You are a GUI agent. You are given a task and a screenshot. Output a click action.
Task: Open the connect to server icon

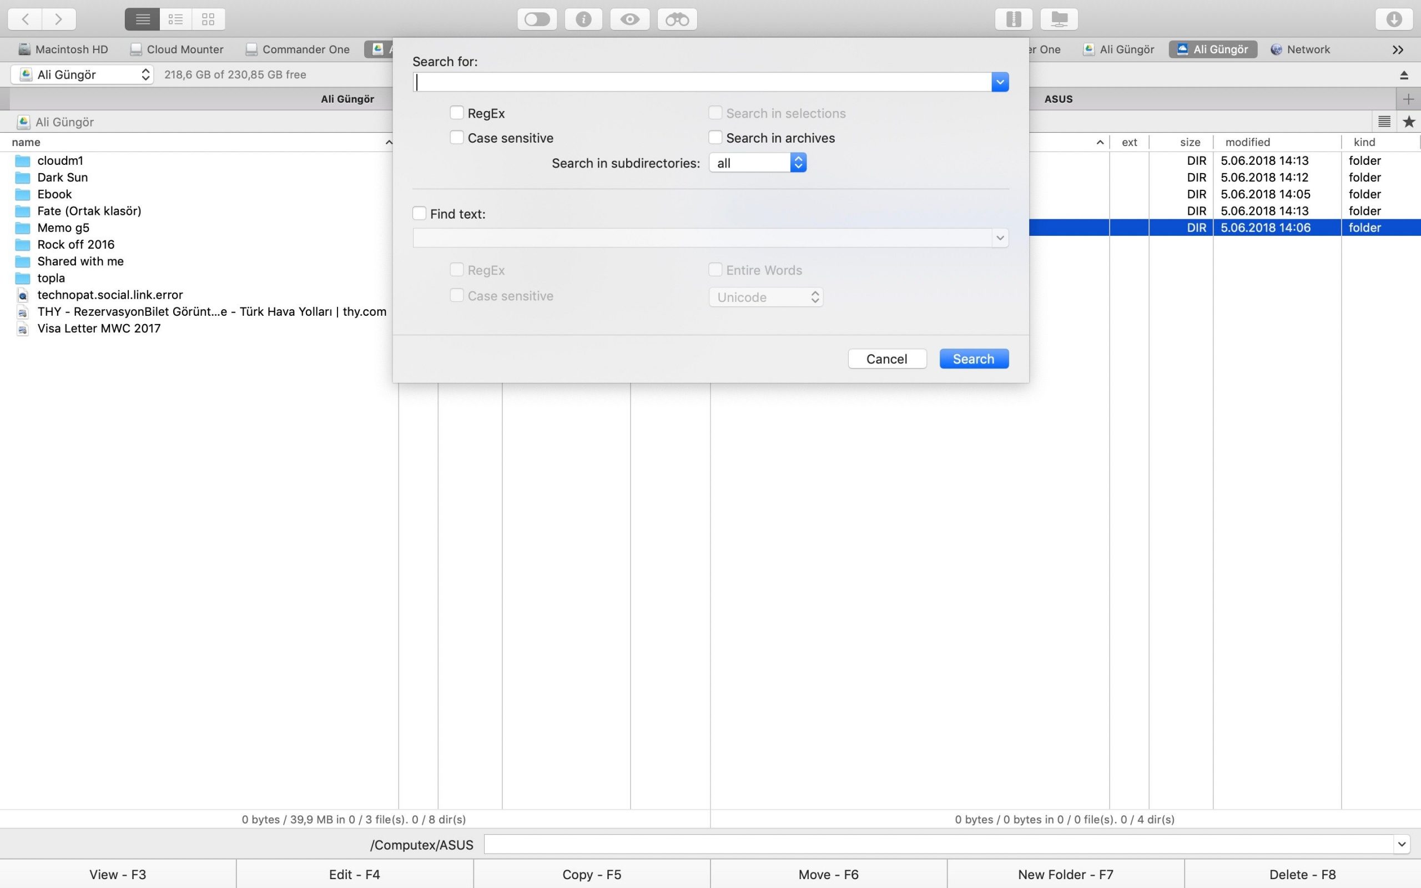coord(1059,19)
